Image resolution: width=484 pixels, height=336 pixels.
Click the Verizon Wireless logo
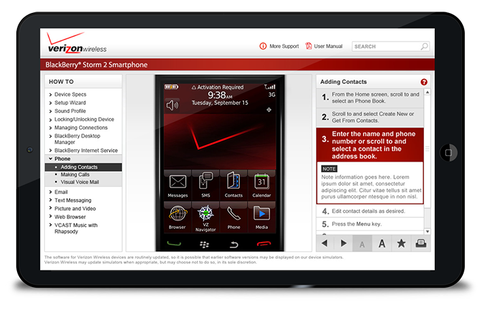click(77, 43)
